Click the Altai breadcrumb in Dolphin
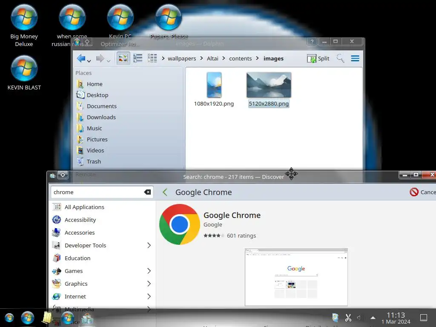 [x=212, y=58]
